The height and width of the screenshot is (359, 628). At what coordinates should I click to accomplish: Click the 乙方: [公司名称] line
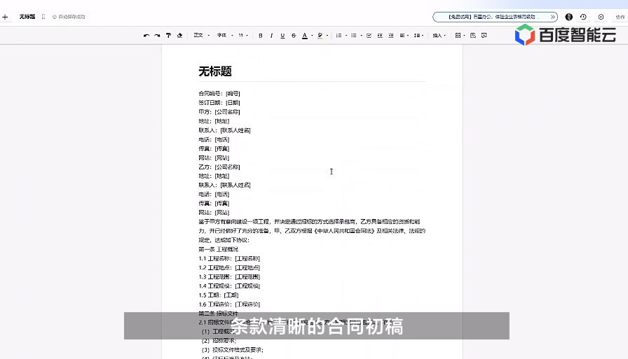219,167
